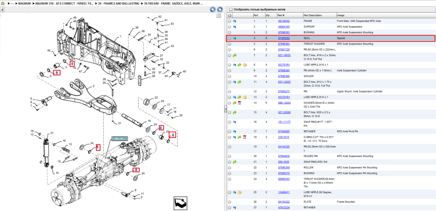Image resolution: width=436 pixels, height=211 pixels.
Task: Sort by the Qty column header
Action: click(x=270, y=15)
